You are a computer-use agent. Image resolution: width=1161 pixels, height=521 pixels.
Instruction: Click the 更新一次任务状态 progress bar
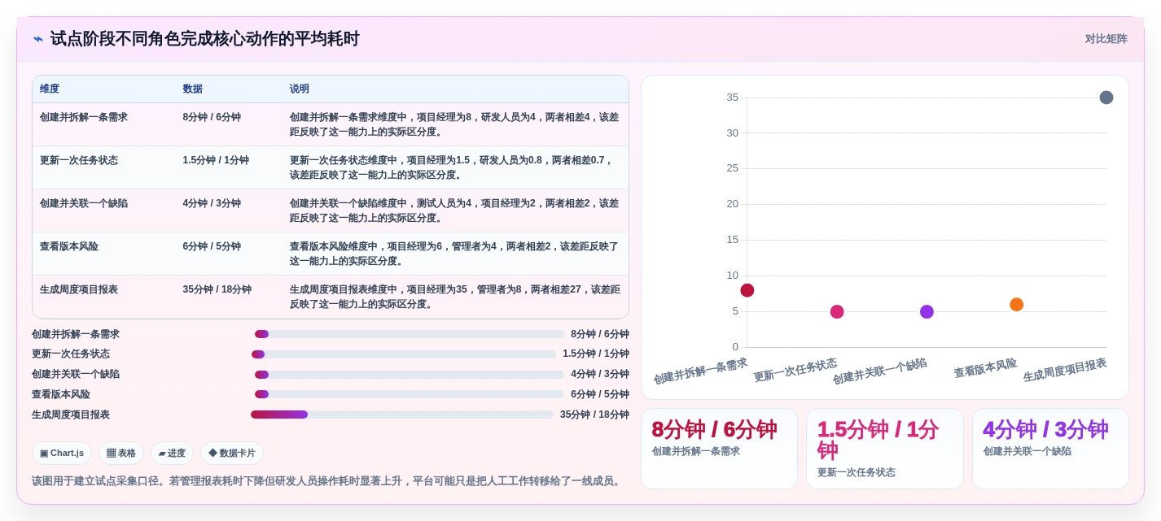tap(404, 354)
